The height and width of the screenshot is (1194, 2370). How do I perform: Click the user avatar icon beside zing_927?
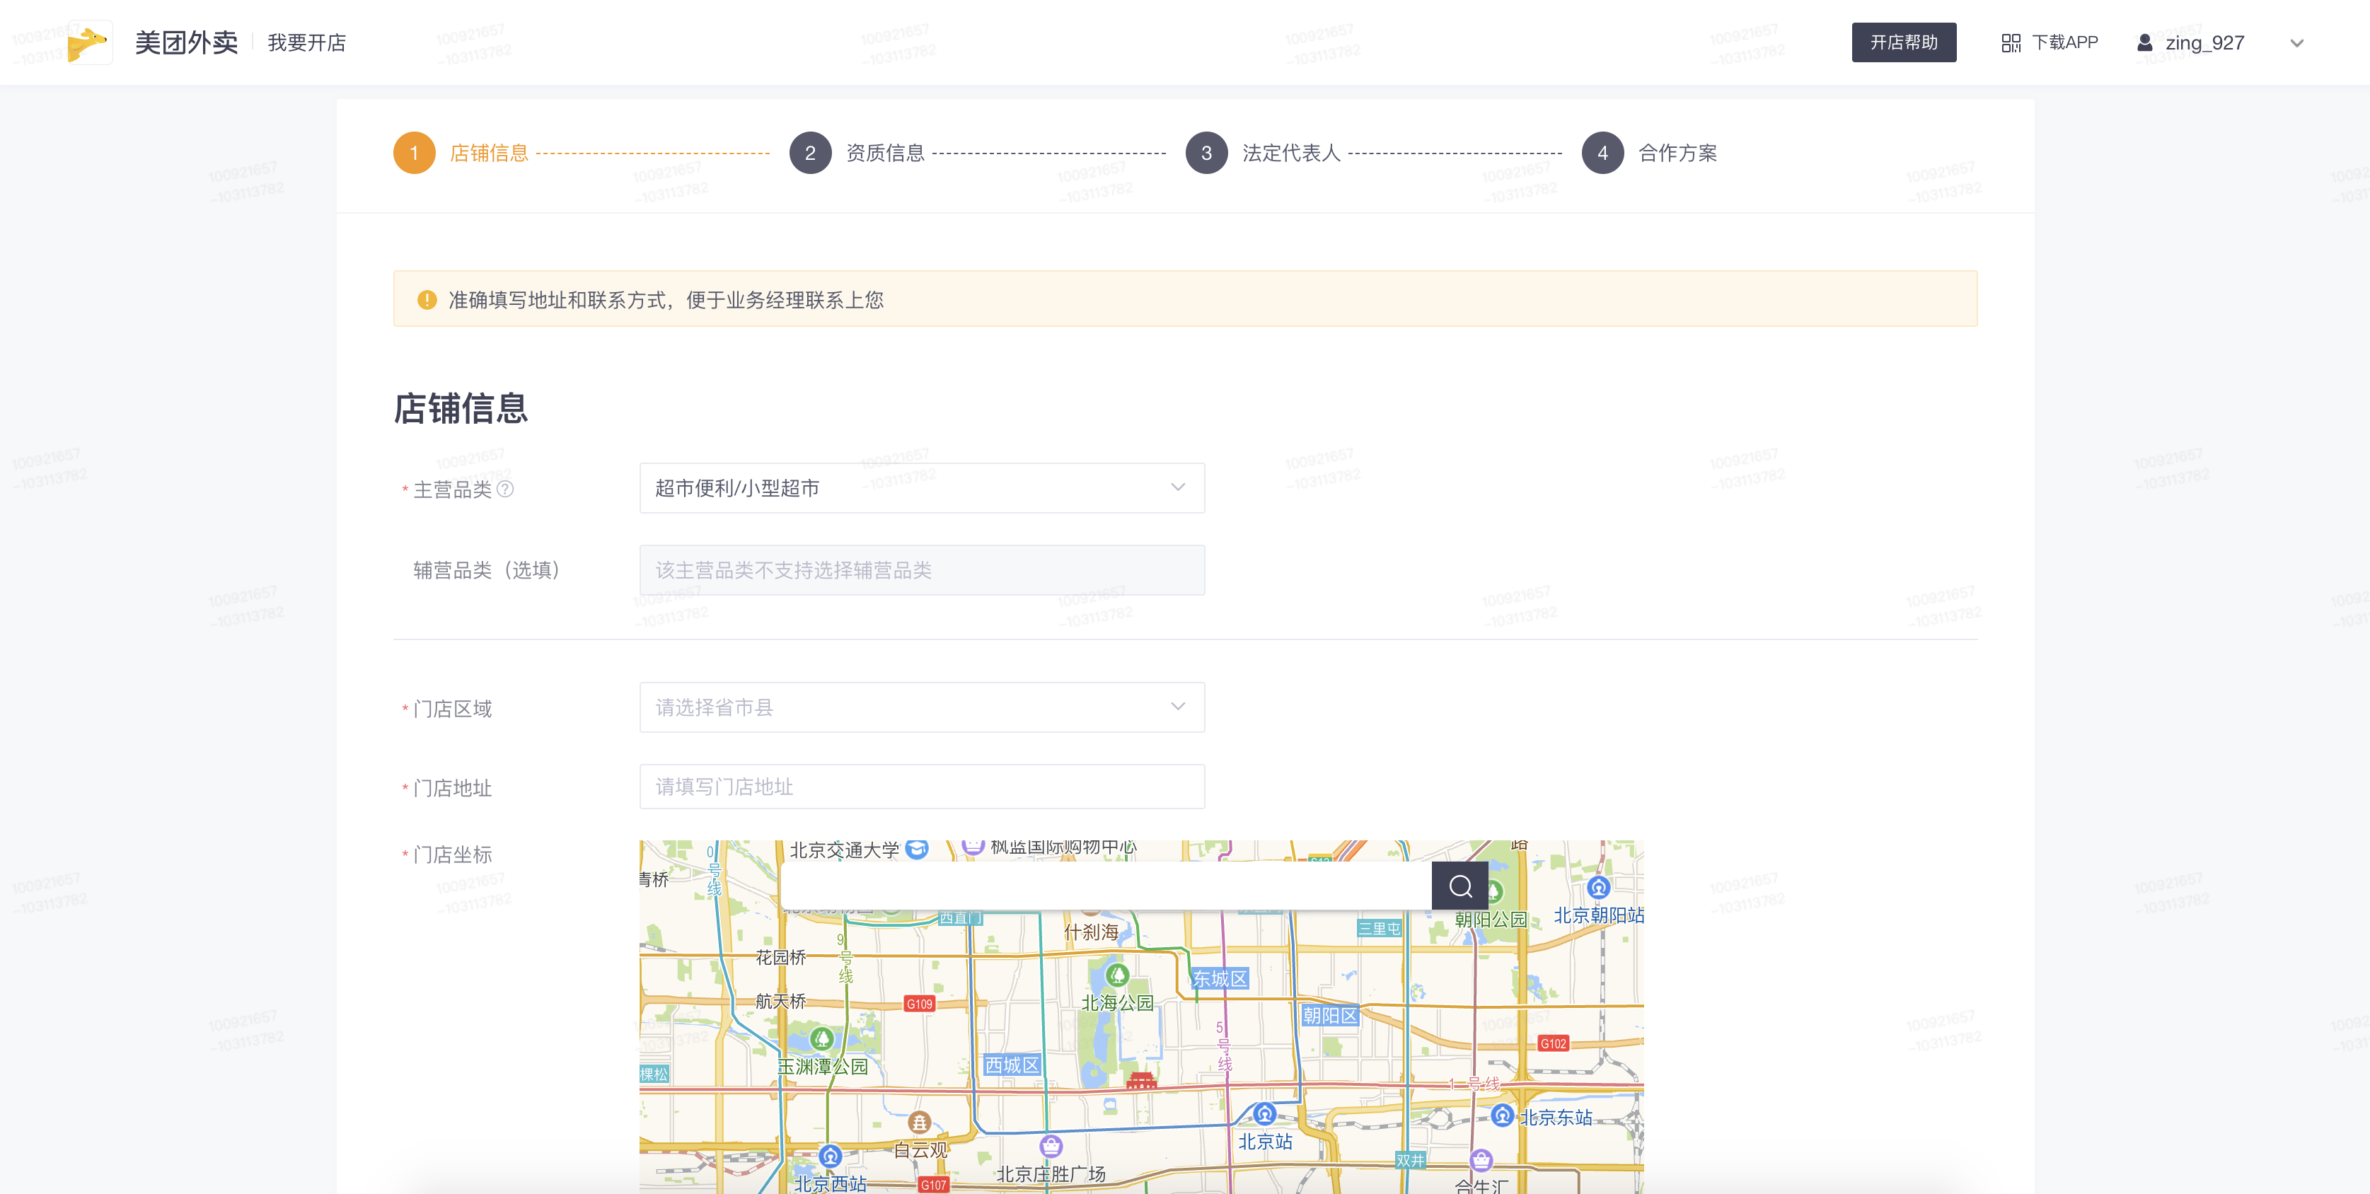pos(2144,42)
